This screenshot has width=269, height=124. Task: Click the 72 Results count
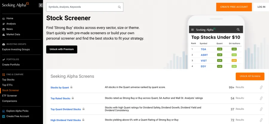pyautogui.click(x=237, y=120)
